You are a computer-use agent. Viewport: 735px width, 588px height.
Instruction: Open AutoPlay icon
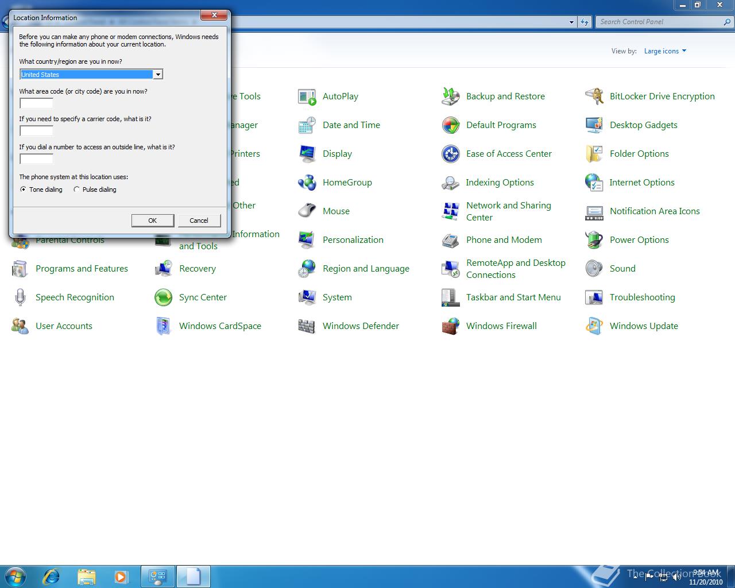(307, 96)
